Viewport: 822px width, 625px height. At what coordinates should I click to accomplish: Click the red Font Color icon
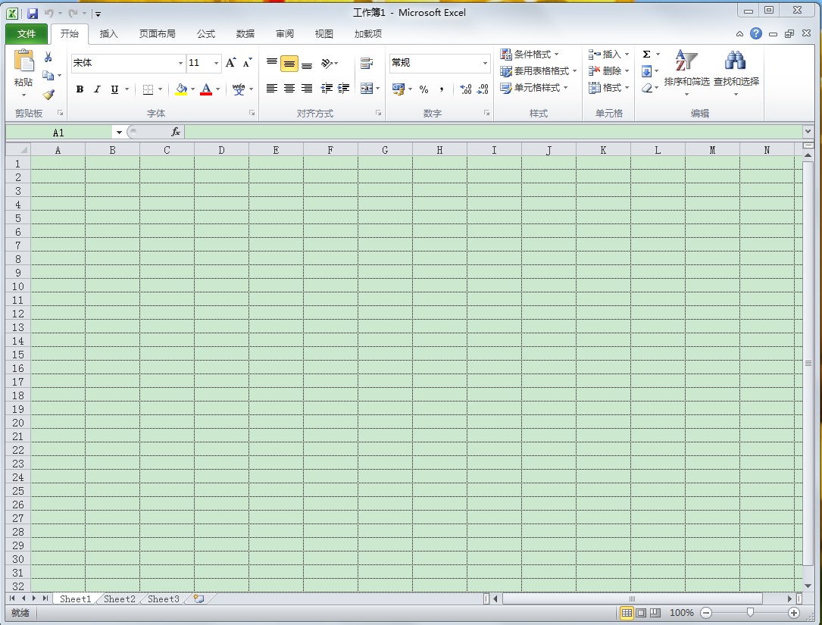point(207,89)
